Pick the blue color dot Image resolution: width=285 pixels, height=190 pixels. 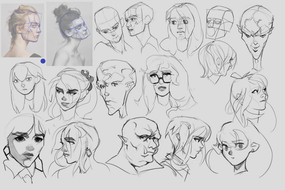click(43, 61)
